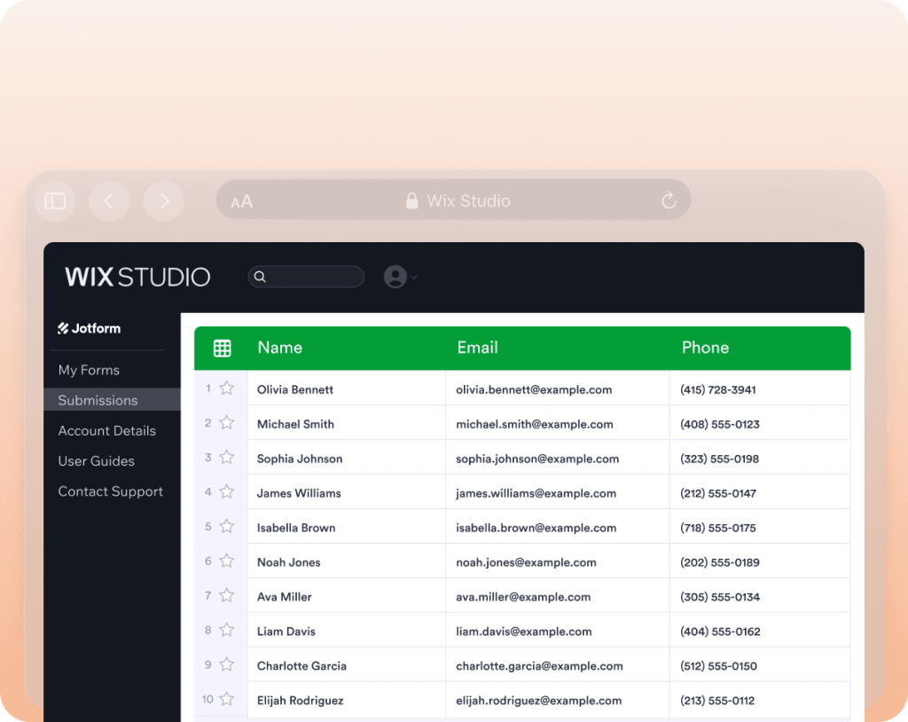The height and width of the screenshot is (722, 908).
Task: Open Contact Support in sidebar
Action: click(x=110, y=491)
